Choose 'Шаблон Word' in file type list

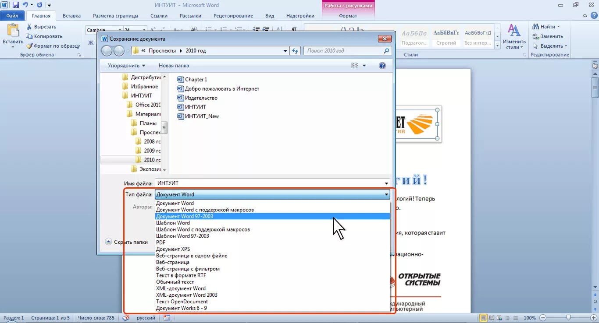(x=272, y=223)
